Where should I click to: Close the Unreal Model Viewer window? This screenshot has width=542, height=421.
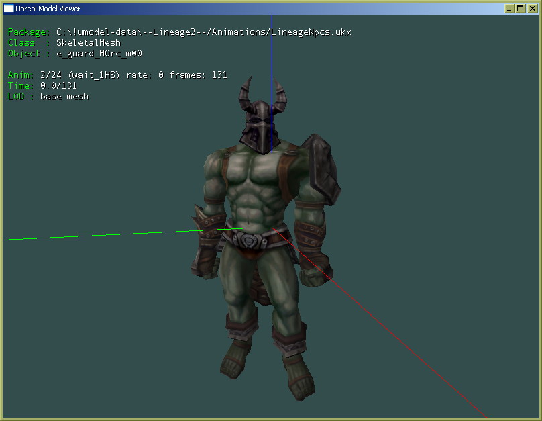click(x=533, y=9)
